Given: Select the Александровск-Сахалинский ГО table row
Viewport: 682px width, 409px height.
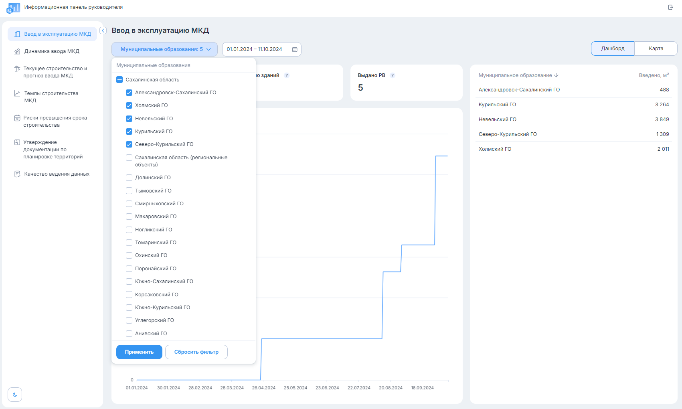Looking at the screenshot, I should coord(574,90).
